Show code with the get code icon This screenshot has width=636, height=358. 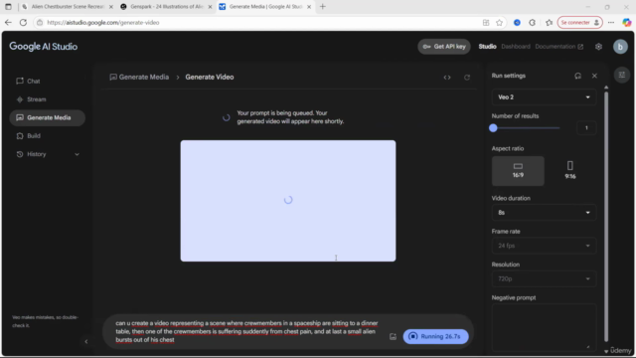pos(447,78)
